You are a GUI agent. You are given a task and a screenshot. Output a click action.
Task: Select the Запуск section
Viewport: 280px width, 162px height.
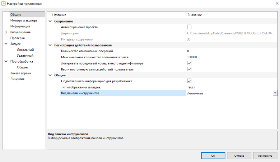coord(15,44)
